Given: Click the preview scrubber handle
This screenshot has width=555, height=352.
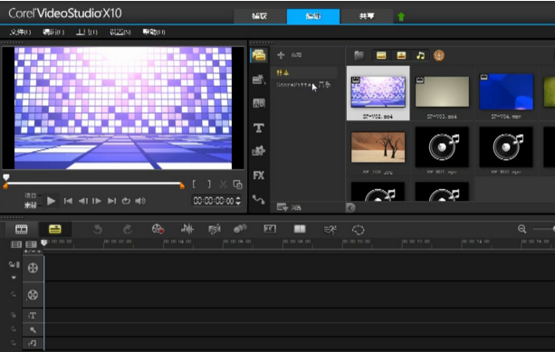Looking at the screenshot, I should tap(6, 176).
